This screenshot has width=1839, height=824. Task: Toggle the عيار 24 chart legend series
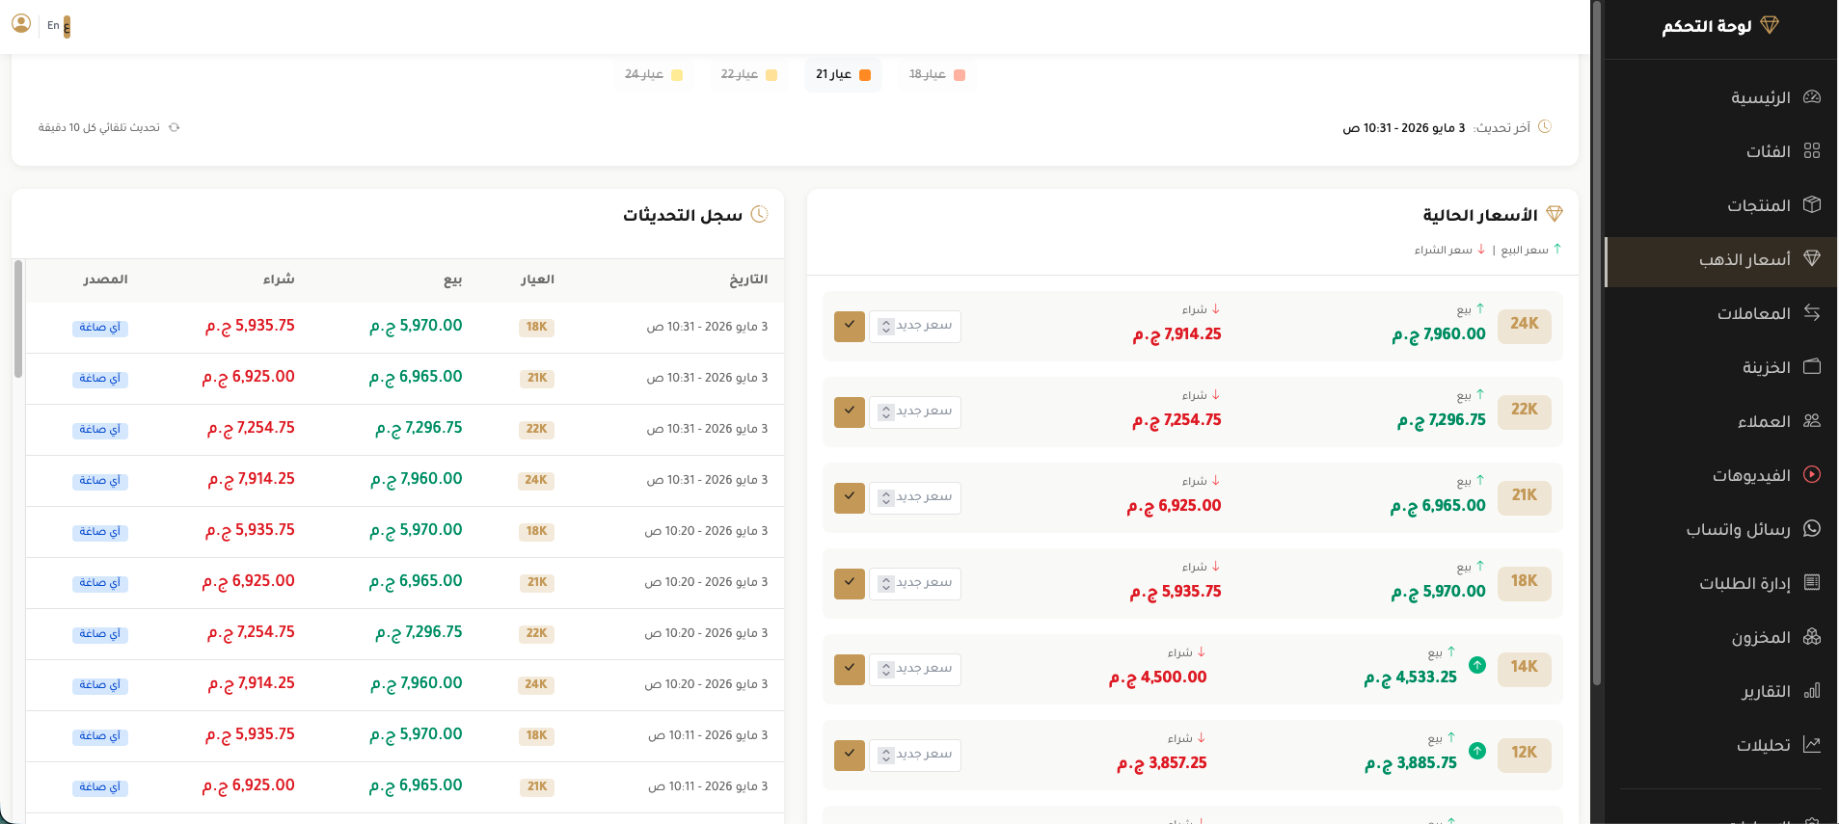coord(653,74)
